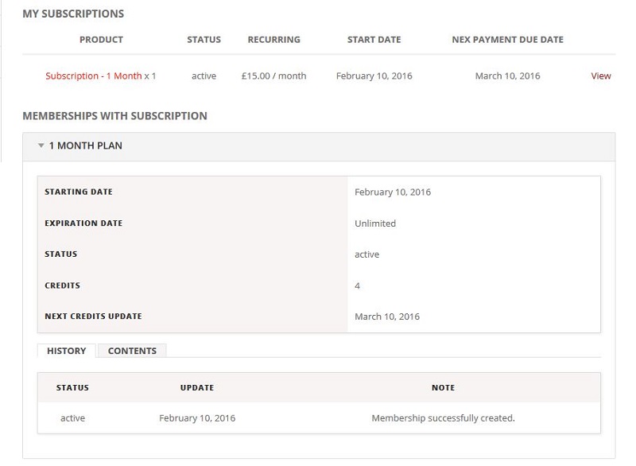Click the Recurring column header
Image resolution: width=636 pixels, height=466 pixels.
274,40
